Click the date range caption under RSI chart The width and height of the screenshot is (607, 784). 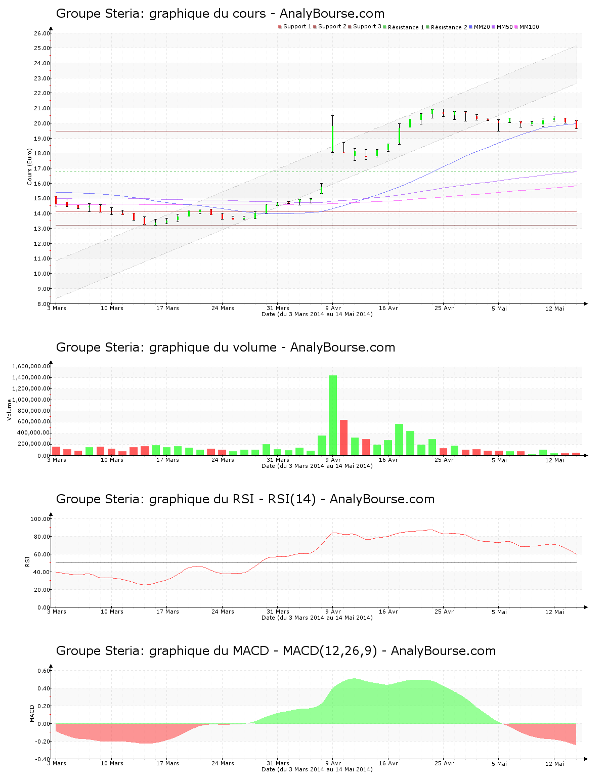[x=317, y=618]
